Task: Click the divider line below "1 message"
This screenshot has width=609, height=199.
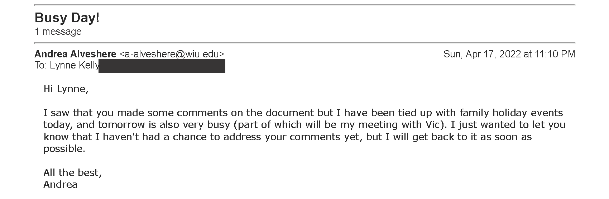Action: pyautogui.click(x=304, y=43)
